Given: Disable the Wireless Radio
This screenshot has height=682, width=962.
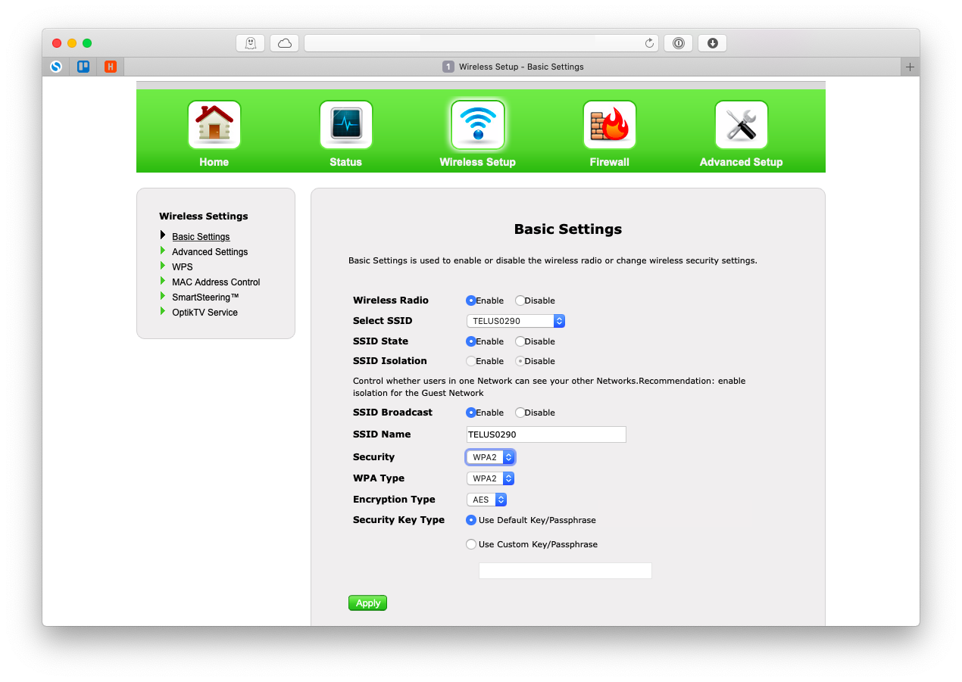Looking at the screenshot, I should pyautogui.click(x=520, y=301).
